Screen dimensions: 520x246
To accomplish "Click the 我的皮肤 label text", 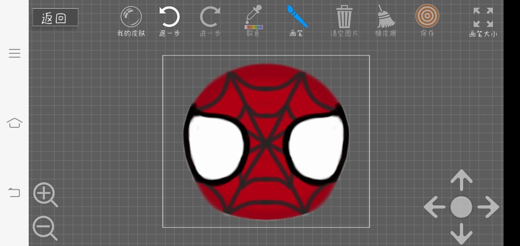I will (x=131, y=34).
